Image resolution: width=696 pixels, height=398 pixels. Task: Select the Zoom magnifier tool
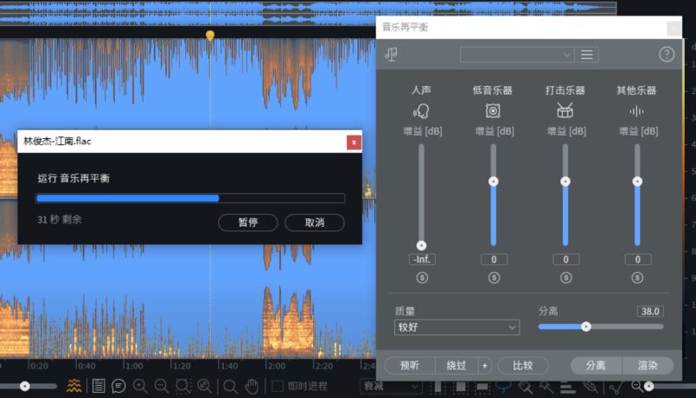[x=230, y=387]
